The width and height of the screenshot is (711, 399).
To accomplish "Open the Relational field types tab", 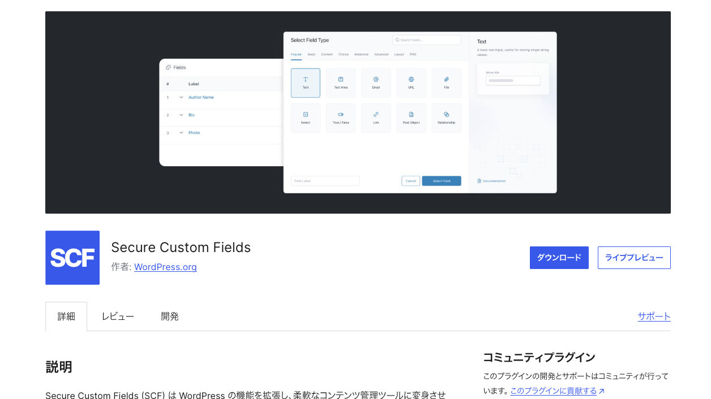I will click(361, 54).
